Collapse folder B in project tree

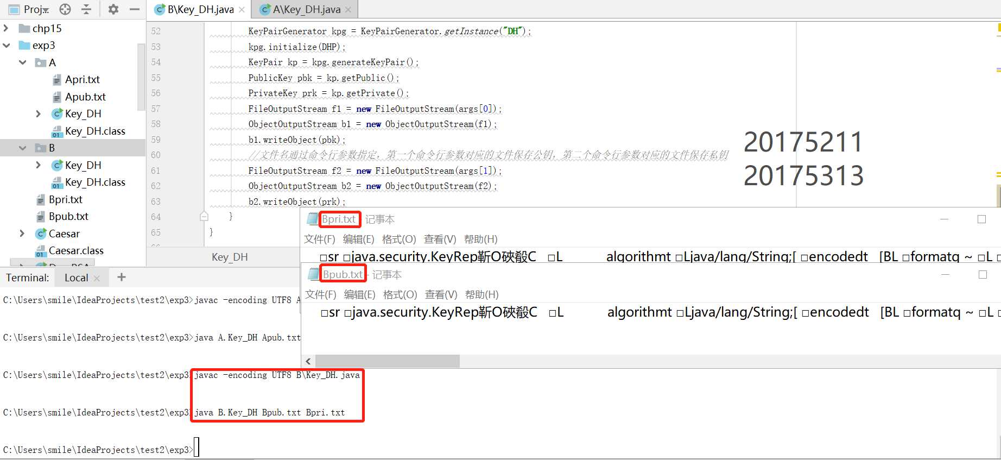(23, 148)
